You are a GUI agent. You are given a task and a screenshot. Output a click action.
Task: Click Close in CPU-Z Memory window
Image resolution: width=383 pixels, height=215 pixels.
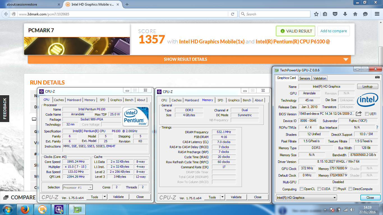coord(258,197)
